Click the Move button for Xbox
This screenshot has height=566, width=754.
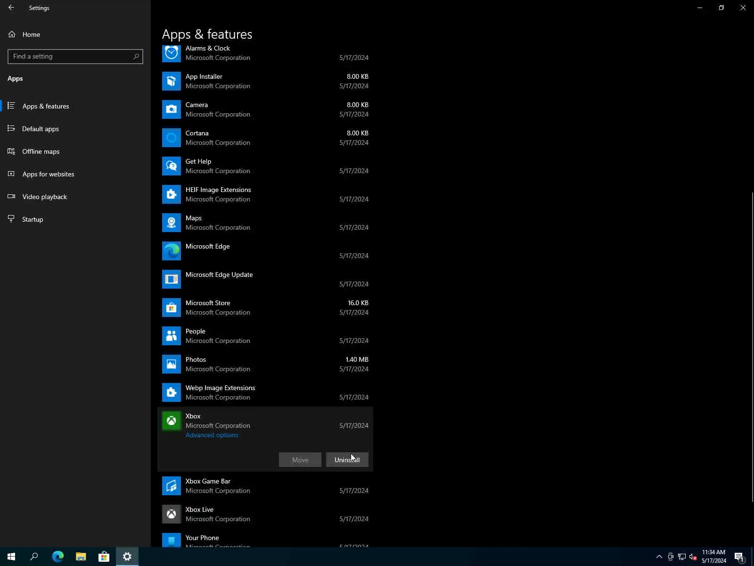[x=300, y=460]
